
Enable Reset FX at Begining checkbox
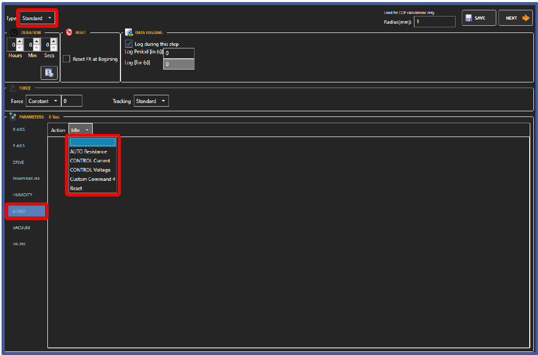coord(66,59)
